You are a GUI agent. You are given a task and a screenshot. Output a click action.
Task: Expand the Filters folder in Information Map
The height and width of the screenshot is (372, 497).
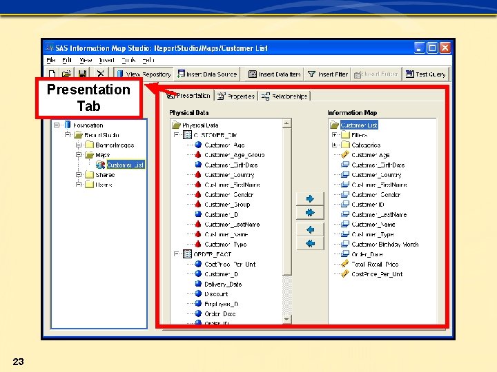coord(334,135)
